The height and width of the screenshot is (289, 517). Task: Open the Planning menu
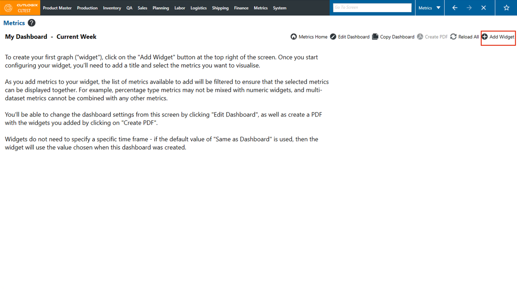point(161,8)
